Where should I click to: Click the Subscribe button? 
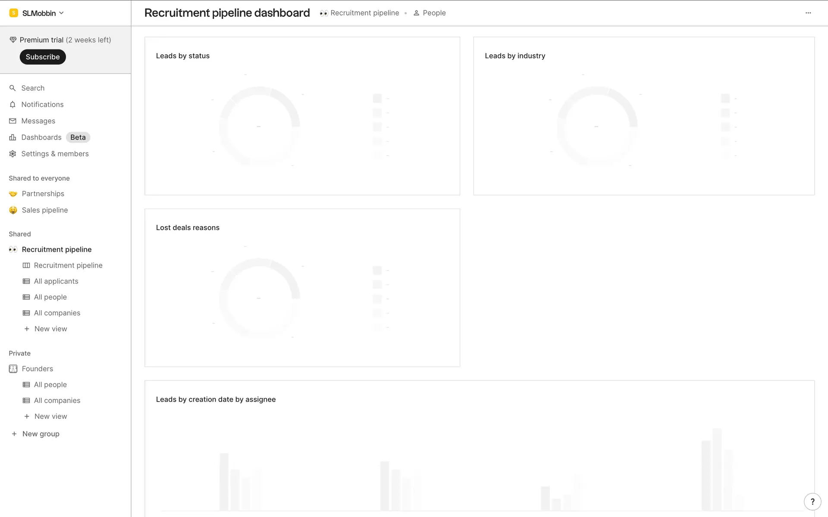coord(43,57)
